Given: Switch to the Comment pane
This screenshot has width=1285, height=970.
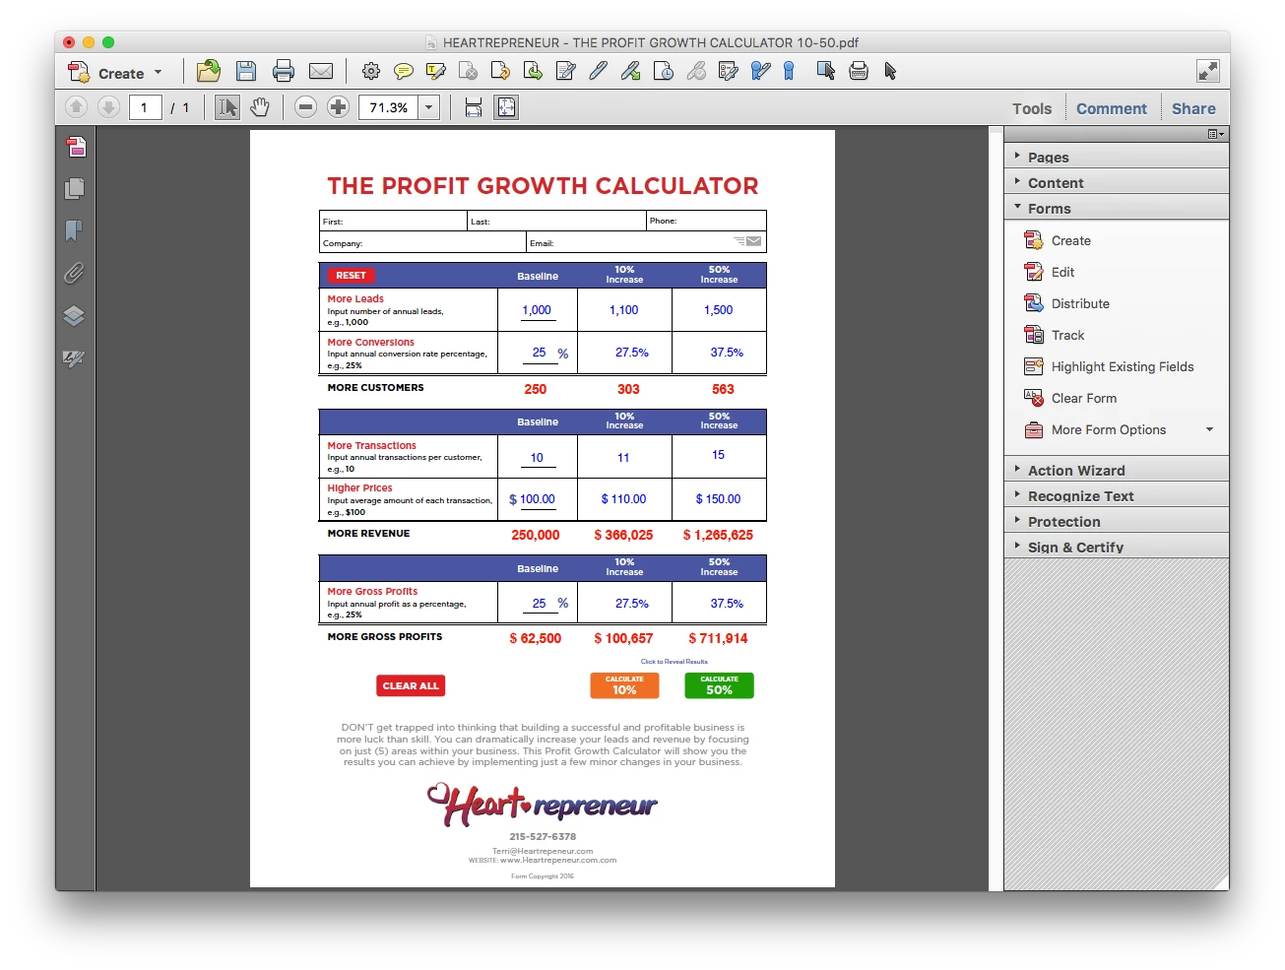Looking at the screenshot, I should pyautogui.click(x=1112, y=108).
